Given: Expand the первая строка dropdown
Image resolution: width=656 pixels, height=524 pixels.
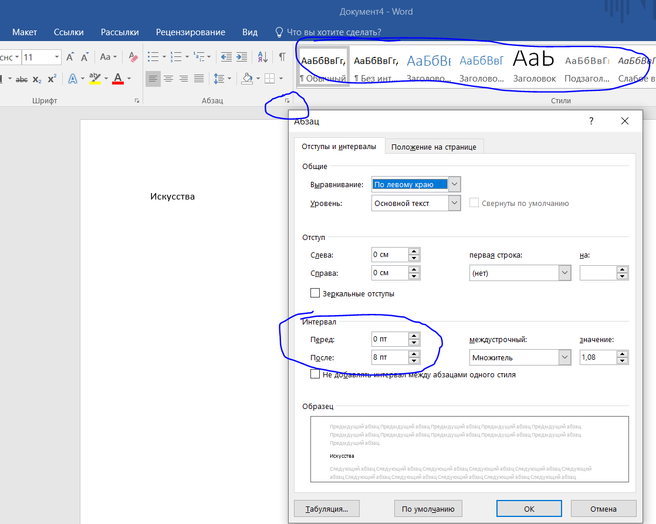Looking at the screenshot, I should 565,273.
